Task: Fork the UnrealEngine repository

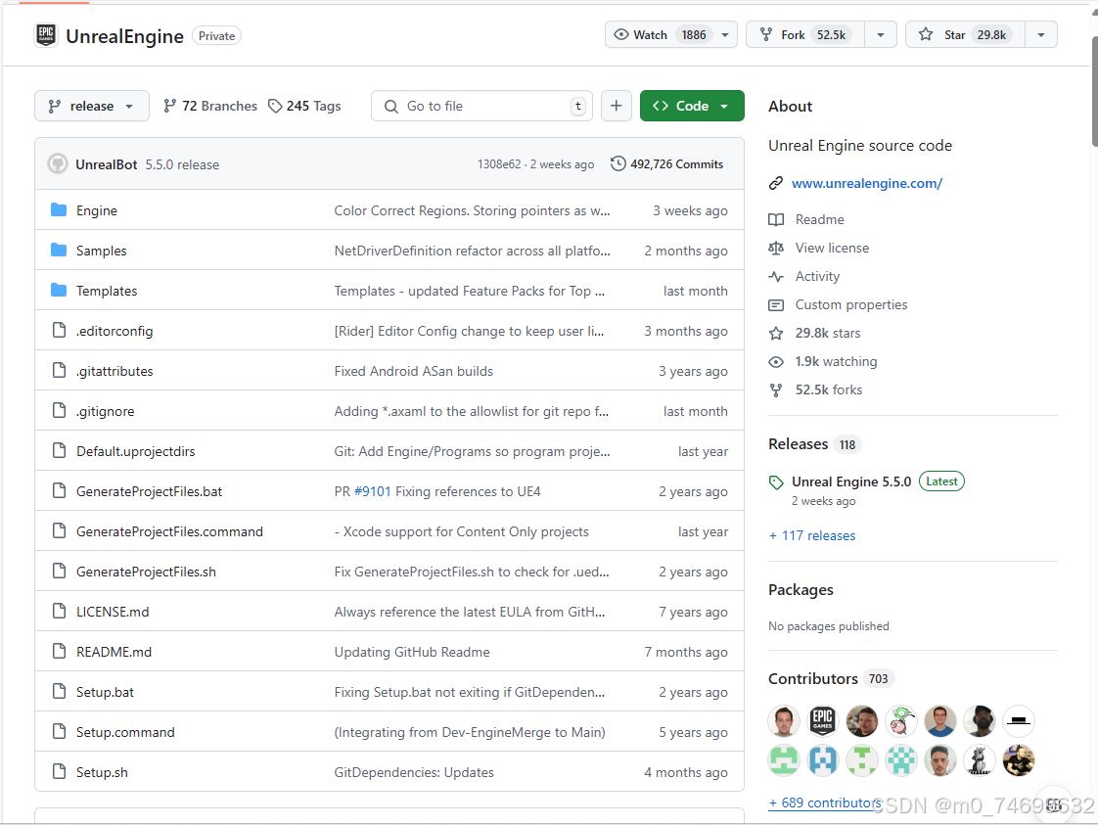Action: [x=806, y=34]
